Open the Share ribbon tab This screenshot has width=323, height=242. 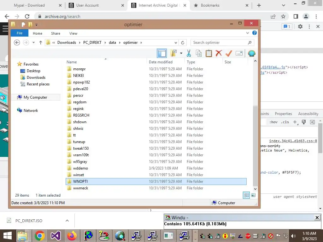point(56,33)
